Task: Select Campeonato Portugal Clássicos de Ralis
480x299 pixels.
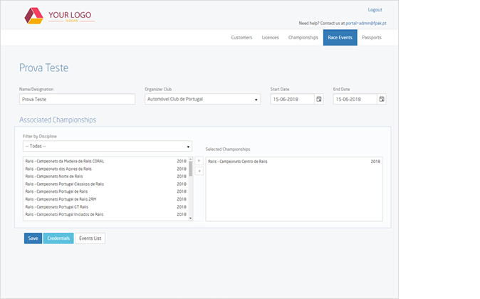Action: pos(105,184)
